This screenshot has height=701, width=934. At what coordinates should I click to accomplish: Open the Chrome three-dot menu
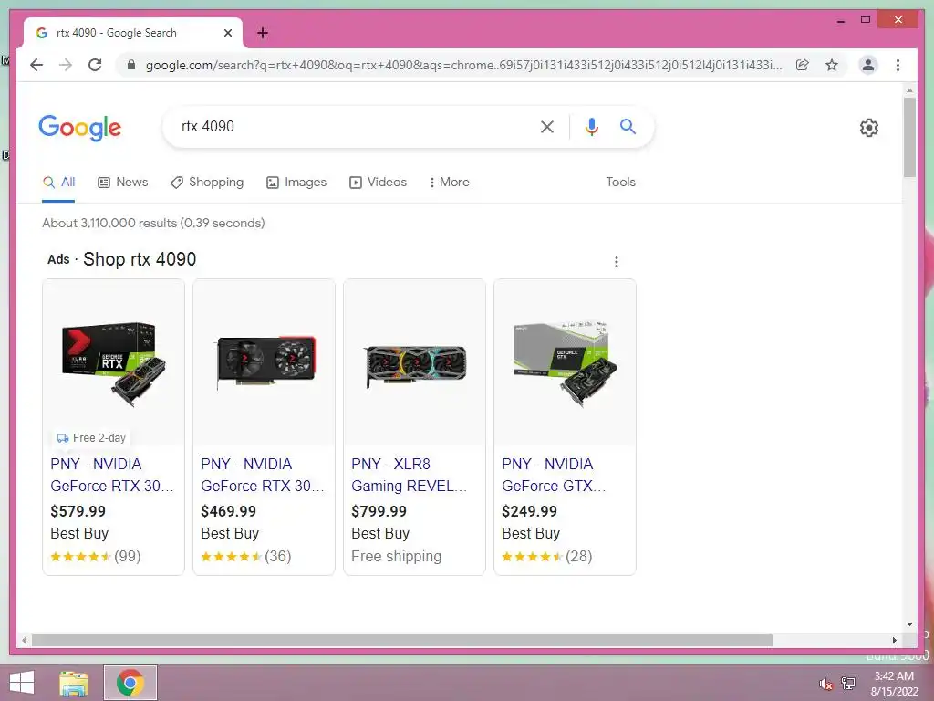coord(898,65)
